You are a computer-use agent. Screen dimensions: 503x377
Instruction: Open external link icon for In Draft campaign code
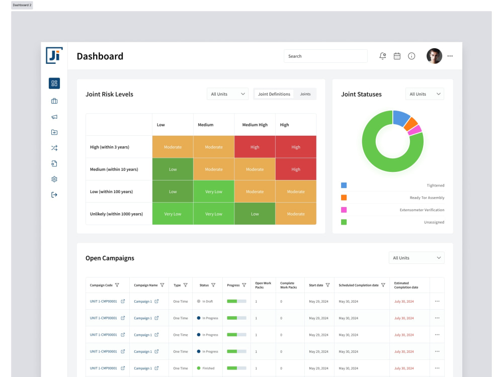click(123, 301)
